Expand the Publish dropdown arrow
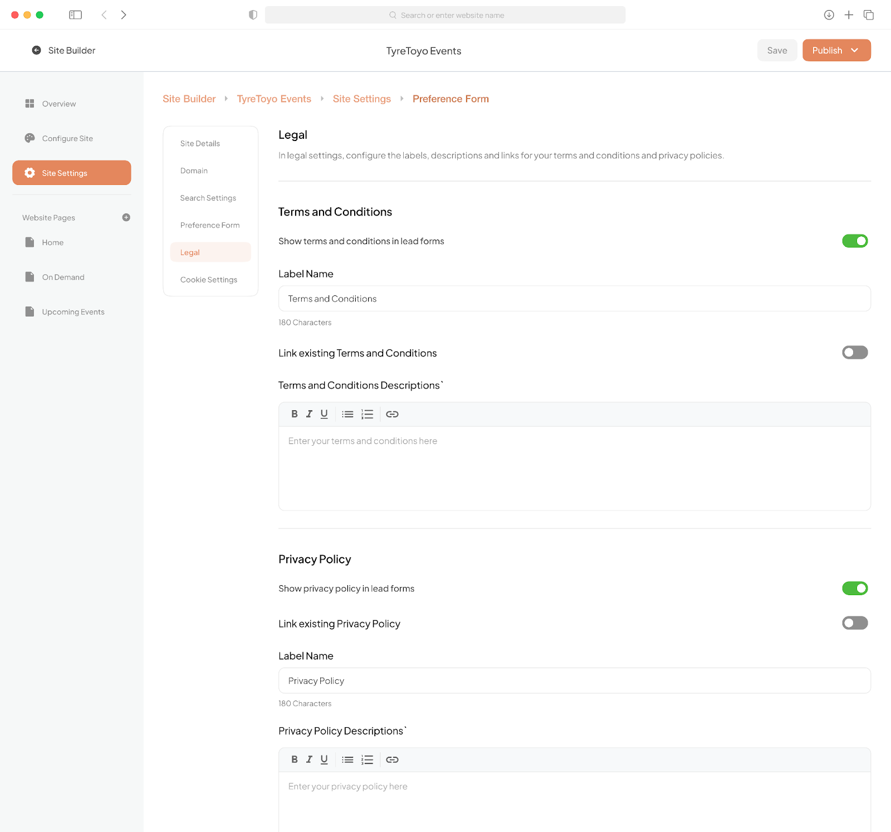Screen dimensions: 891x832 pos(855,50)
